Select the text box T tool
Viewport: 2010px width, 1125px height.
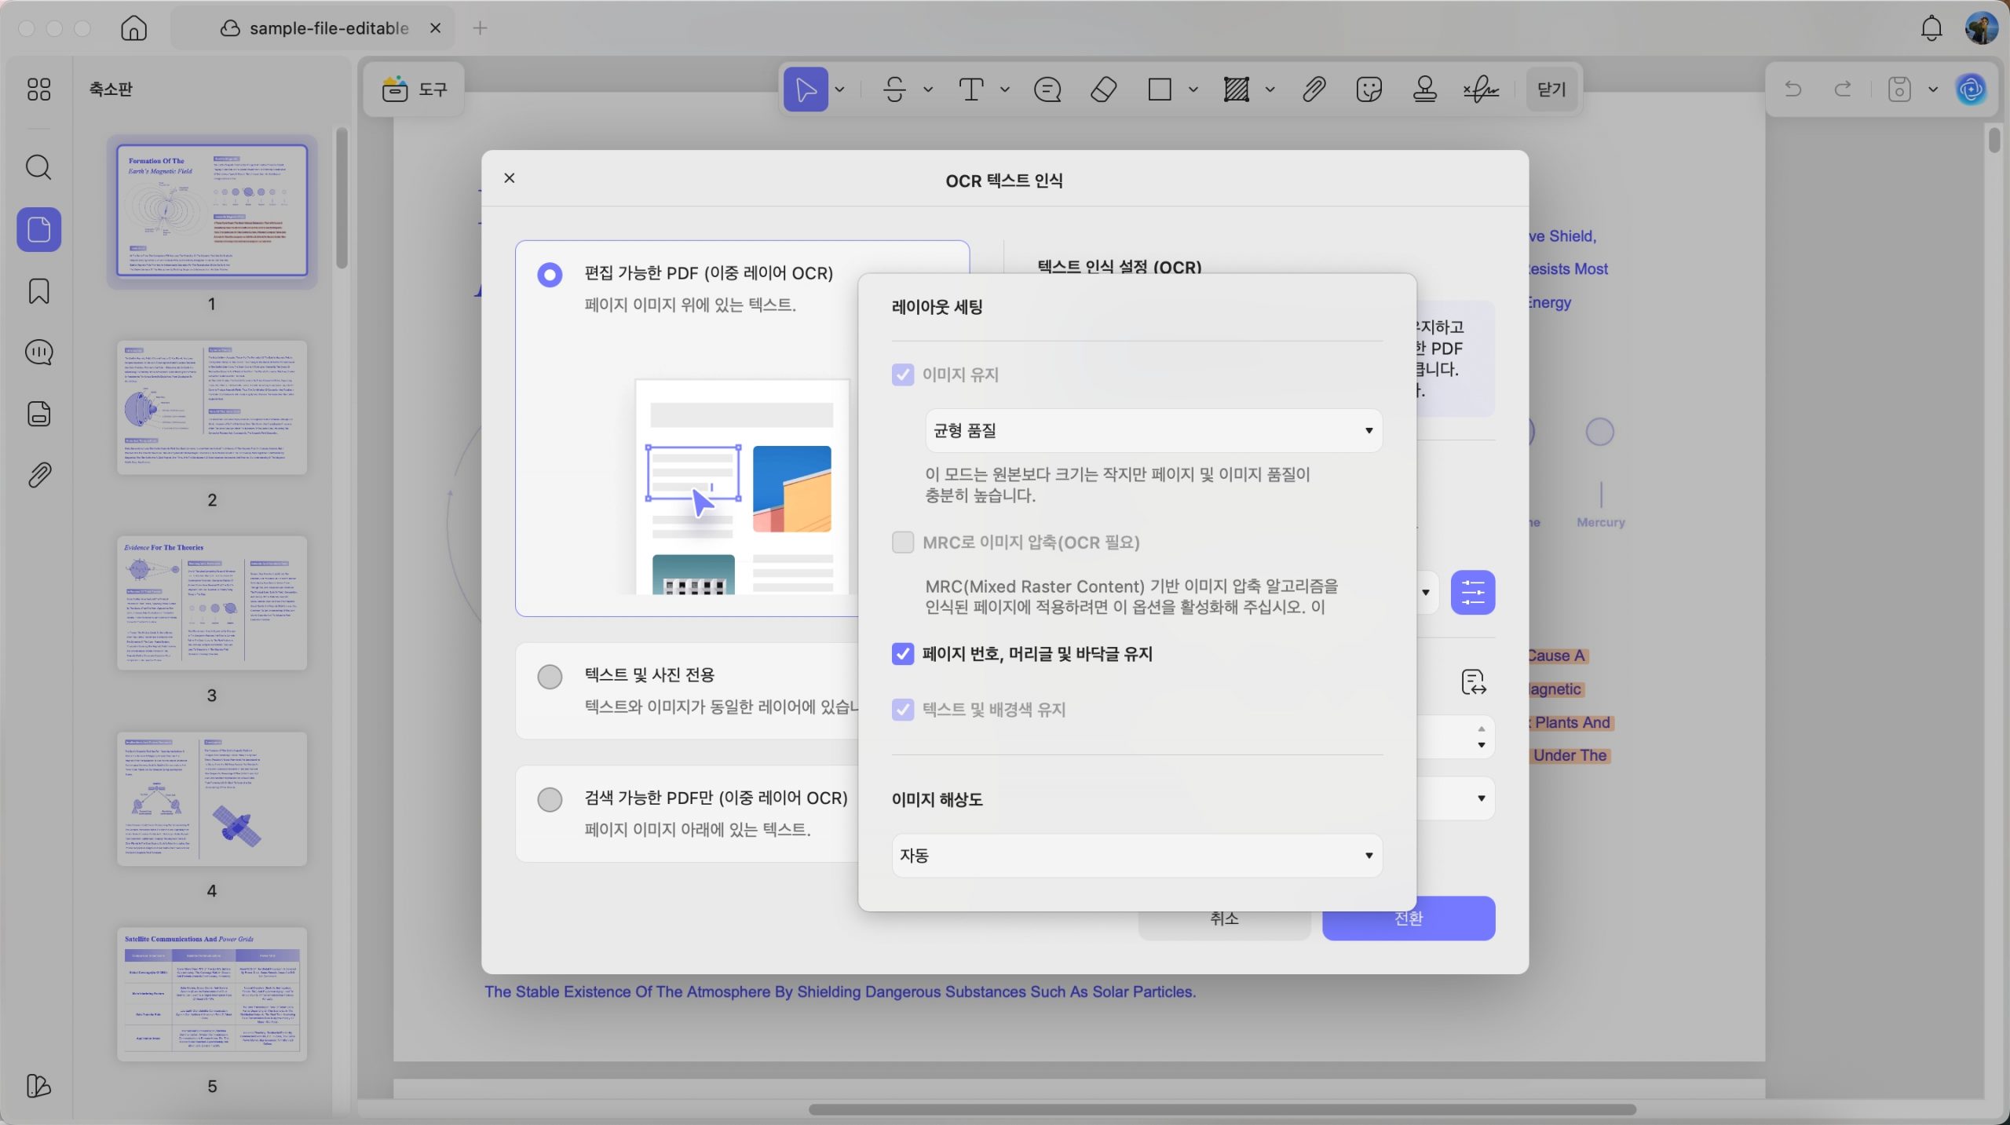tap(971, 89)
